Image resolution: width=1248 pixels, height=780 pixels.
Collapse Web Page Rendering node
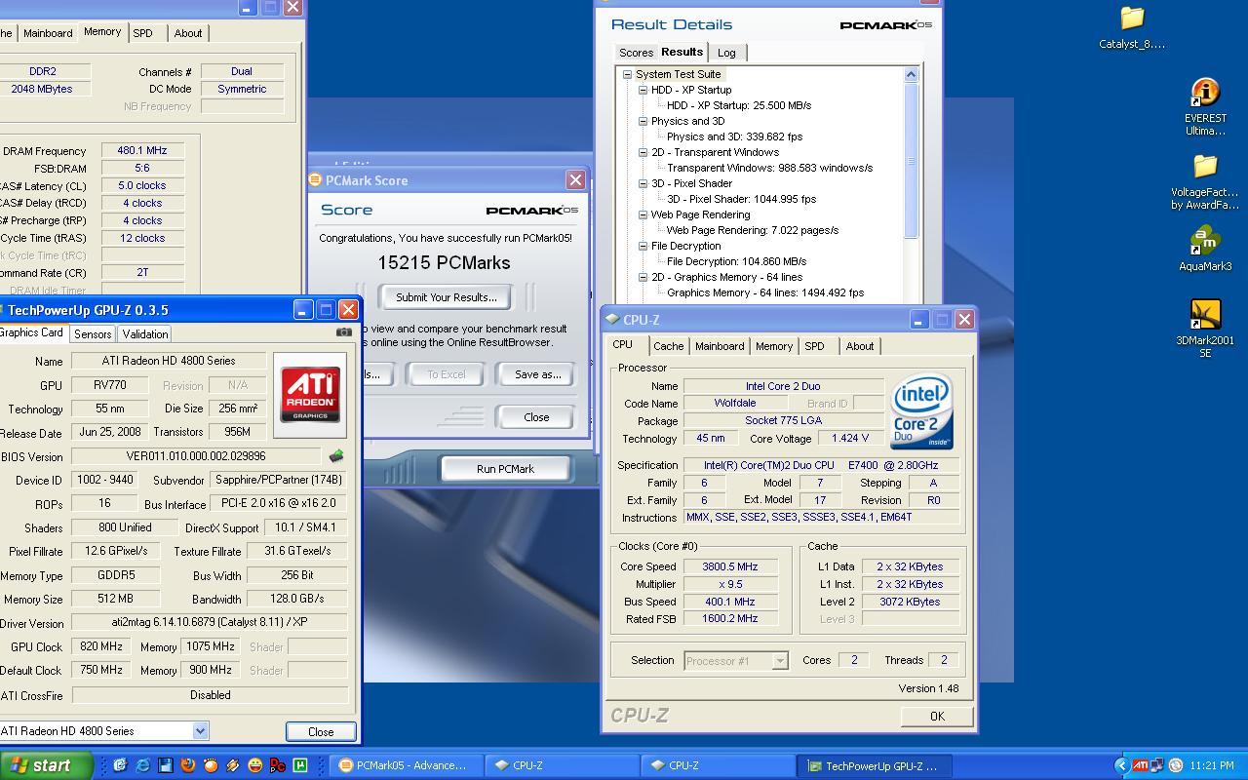pyautogui.click(x=643, y=214)
